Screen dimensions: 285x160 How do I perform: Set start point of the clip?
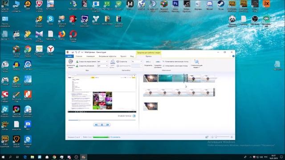pos(175,61)
